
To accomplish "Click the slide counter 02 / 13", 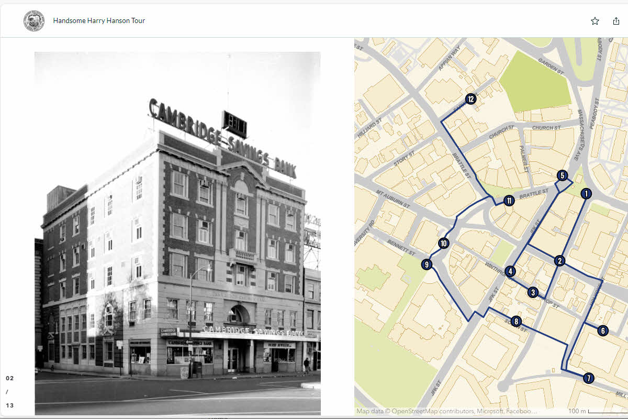I will (x=10, y=391).
